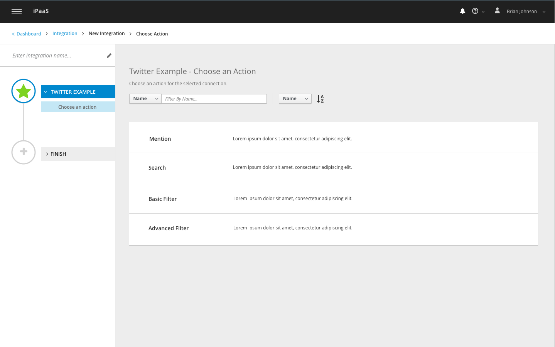The height and width of the screenshot is (347, 555).
Task: Open the help question mark menu
Action: [x=478, y=11]
